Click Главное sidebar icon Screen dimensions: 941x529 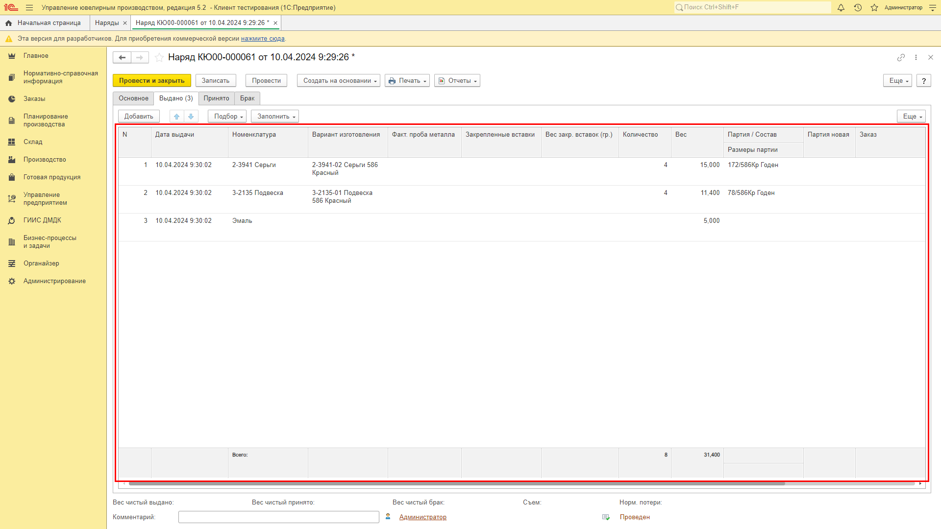click(12, 56)
